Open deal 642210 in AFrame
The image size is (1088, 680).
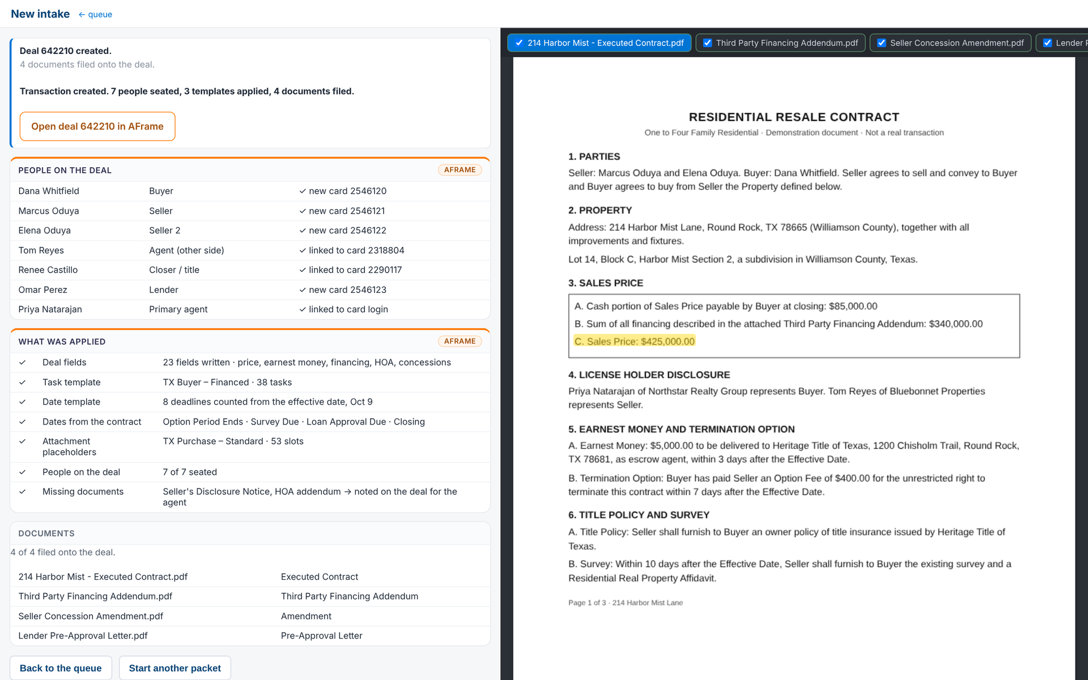[x=97, y=126]
